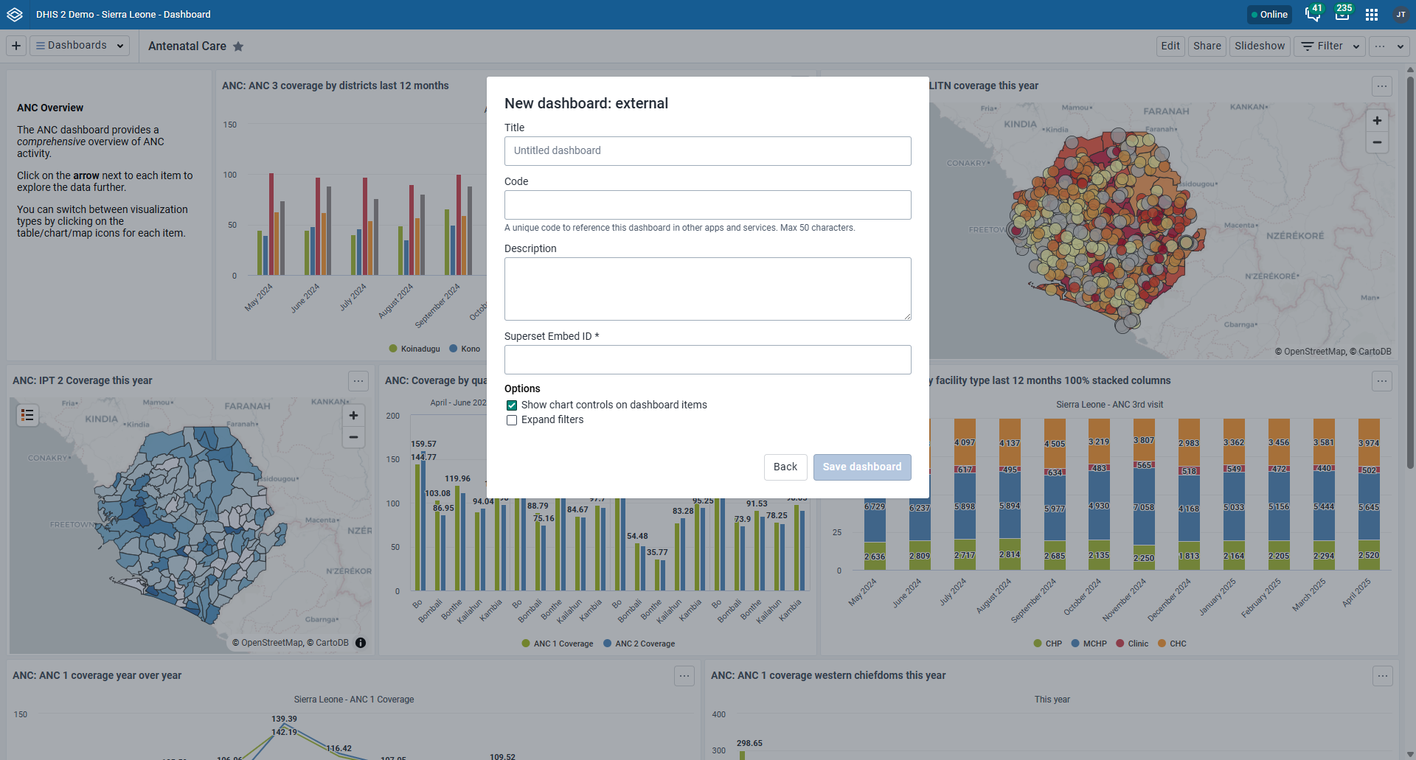Open options menu for western chiefdoms chart
1416x760 pixels.
click(x=1383, y=676)
